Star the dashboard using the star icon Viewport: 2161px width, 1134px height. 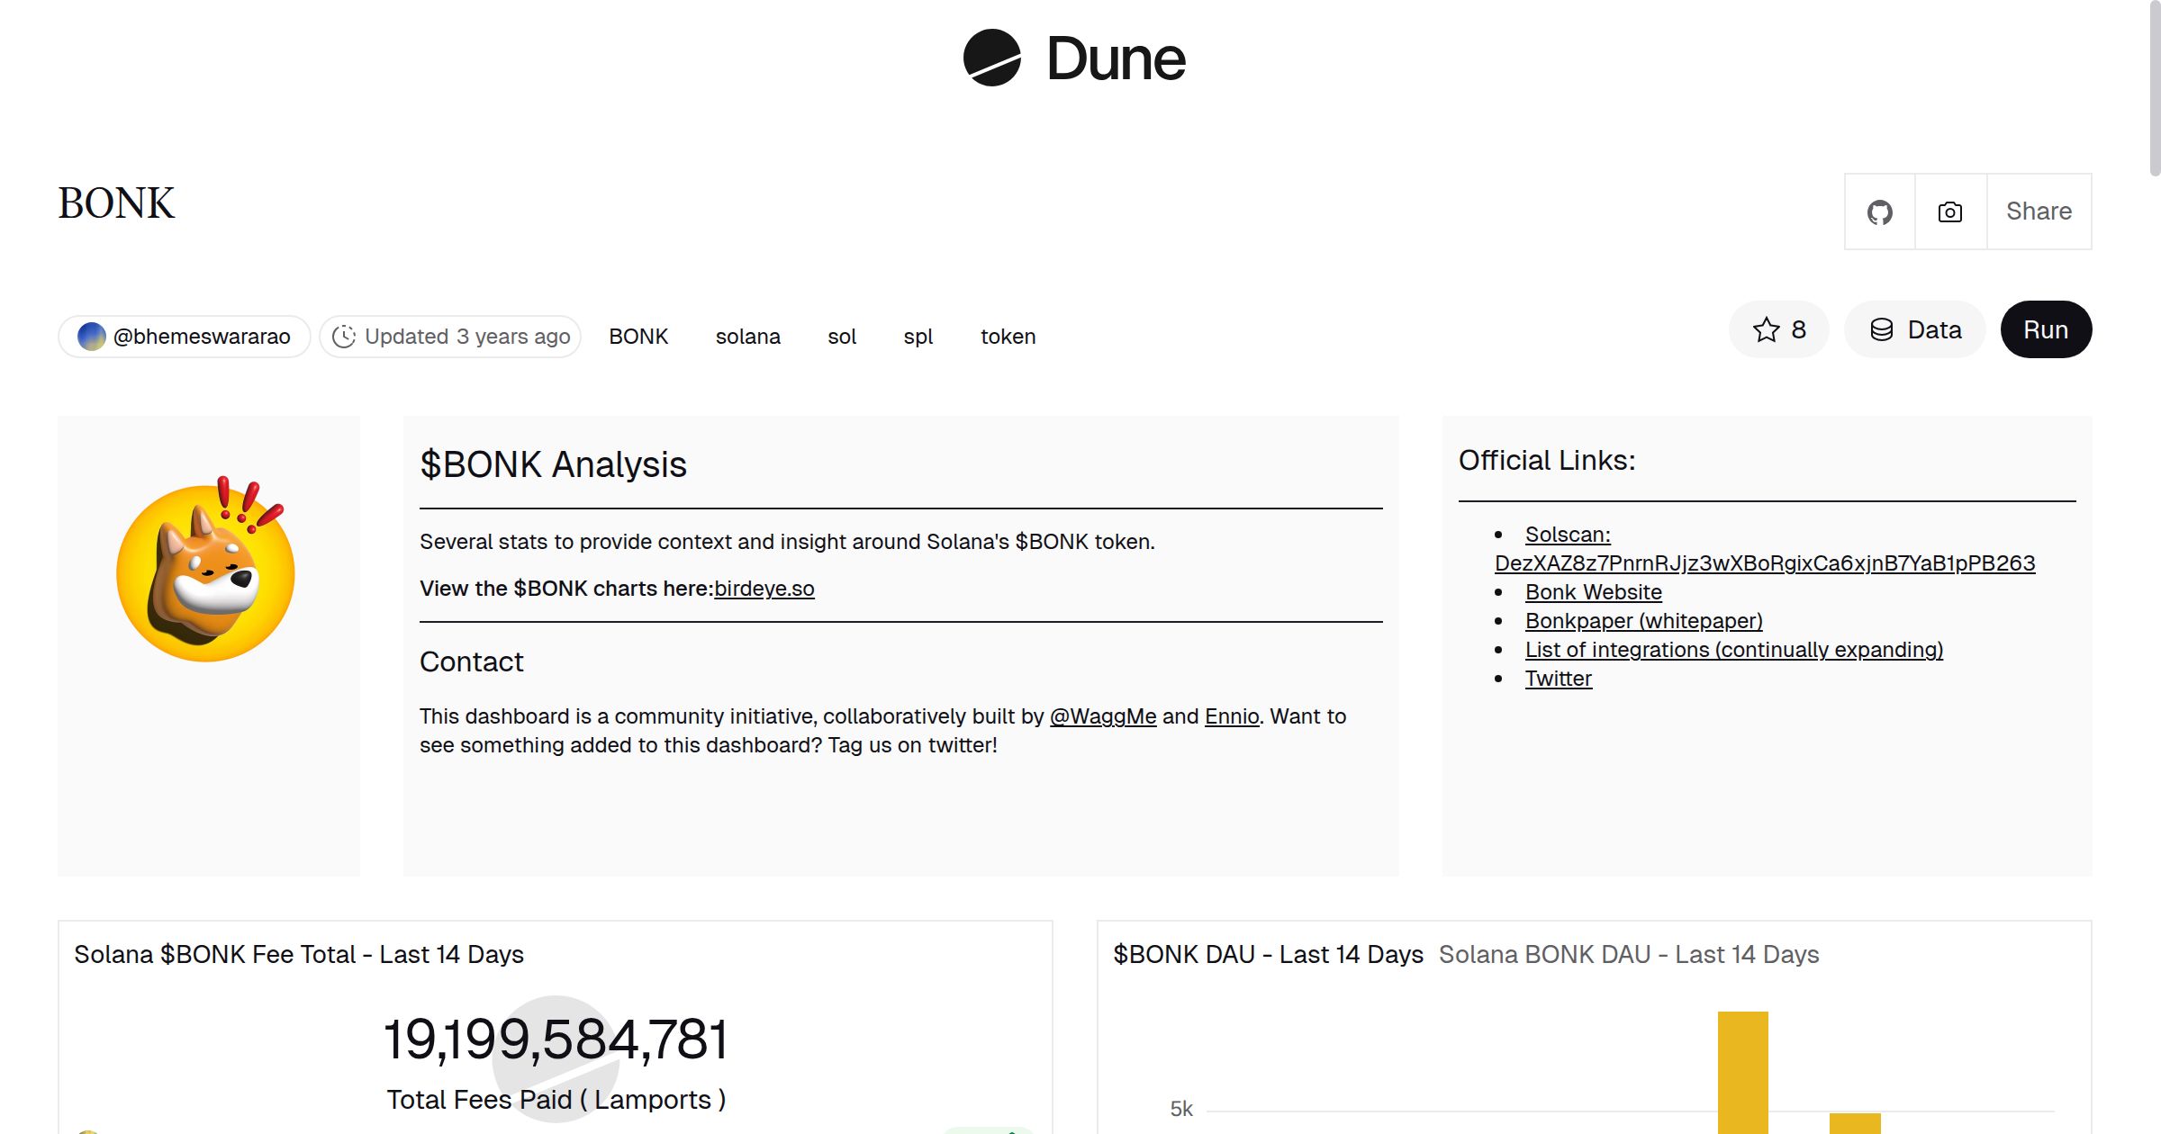1766,329
